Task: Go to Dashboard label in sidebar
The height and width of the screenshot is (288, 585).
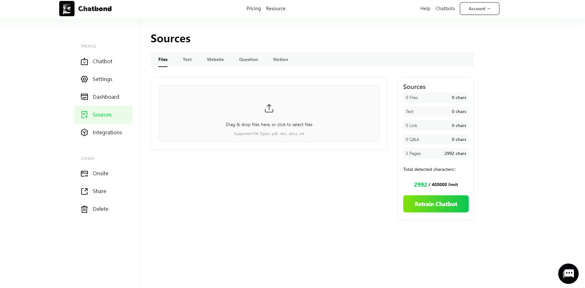Action: point(106,97)
